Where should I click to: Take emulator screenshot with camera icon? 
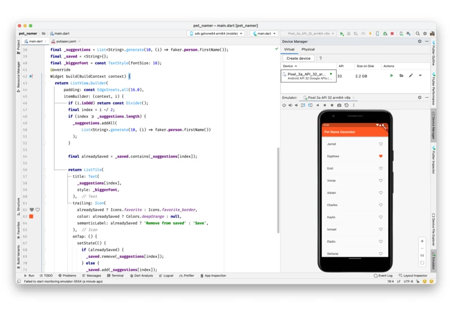tap(340, 106)
